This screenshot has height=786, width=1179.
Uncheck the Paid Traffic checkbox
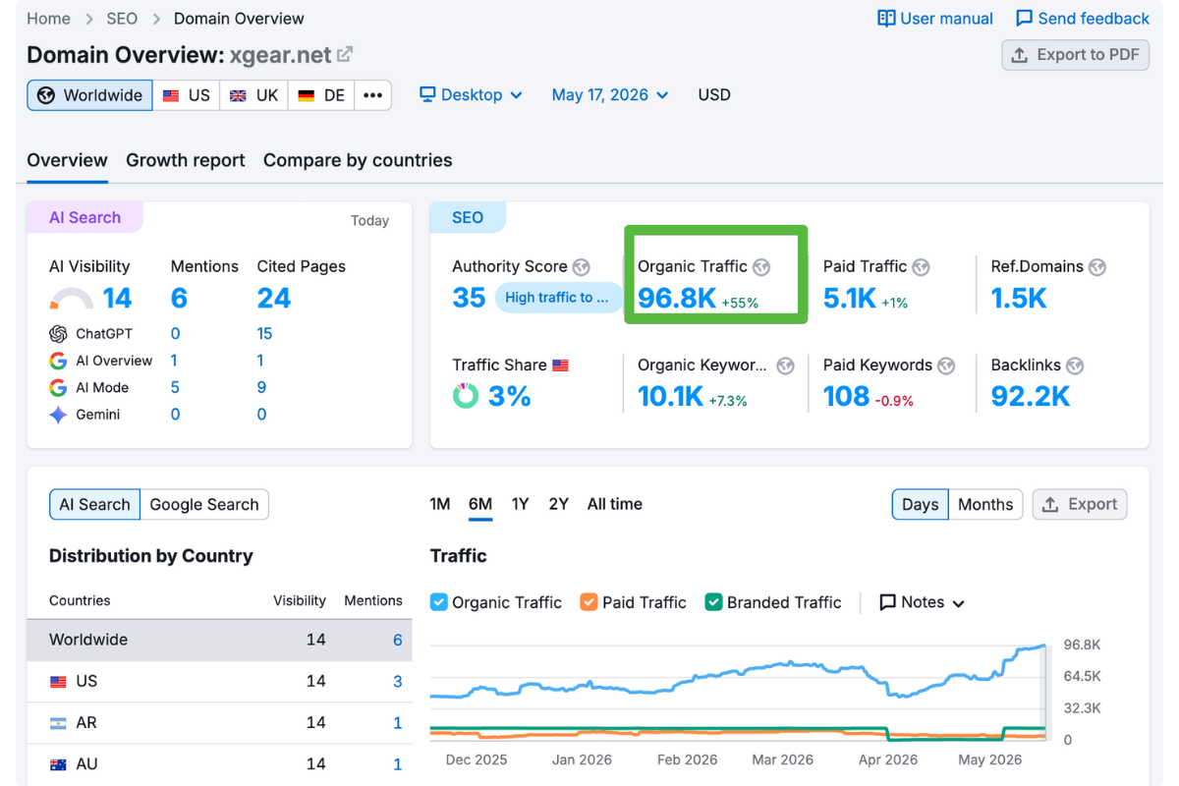pos(589,602)
